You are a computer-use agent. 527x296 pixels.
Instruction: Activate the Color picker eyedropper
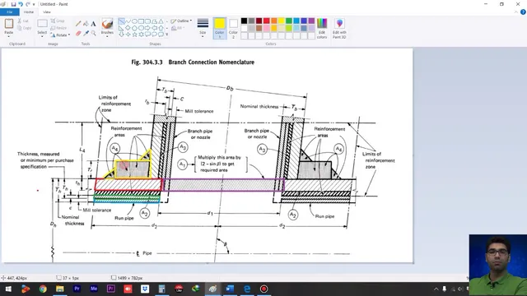pyautogui.click(x=86, y=33)
